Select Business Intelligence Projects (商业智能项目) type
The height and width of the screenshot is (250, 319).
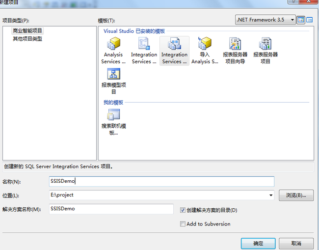27,31
